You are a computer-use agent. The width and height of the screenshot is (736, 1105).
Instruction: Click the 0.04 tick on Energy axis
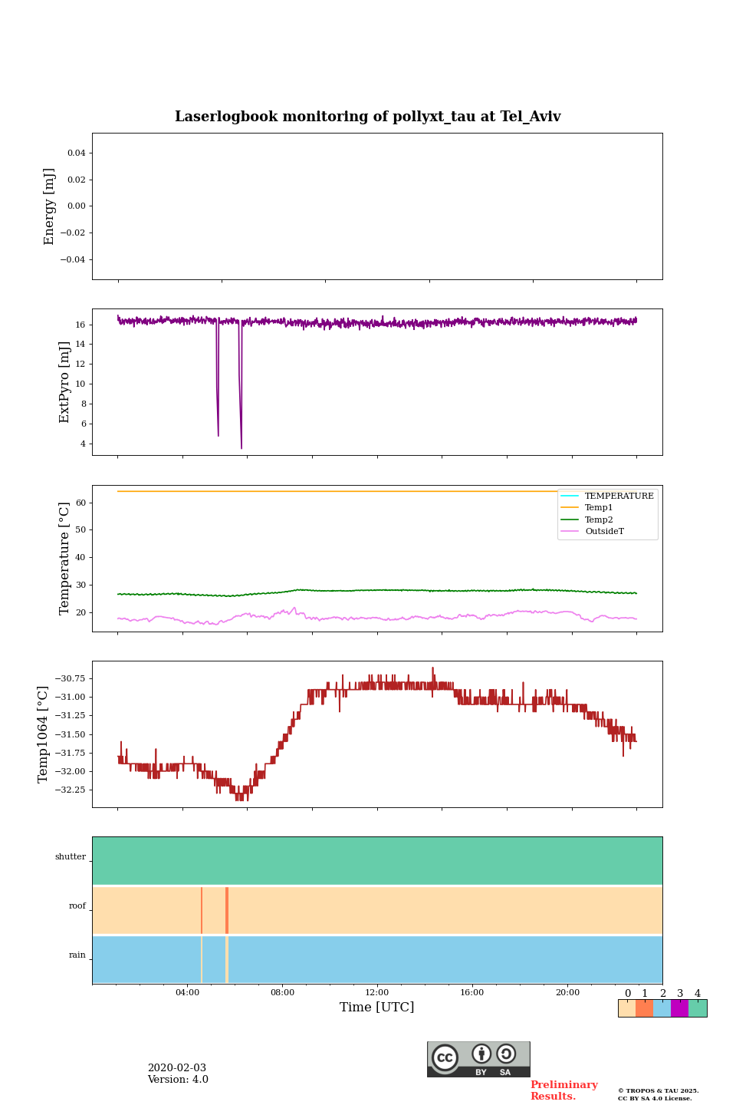(x=76, y=153)
